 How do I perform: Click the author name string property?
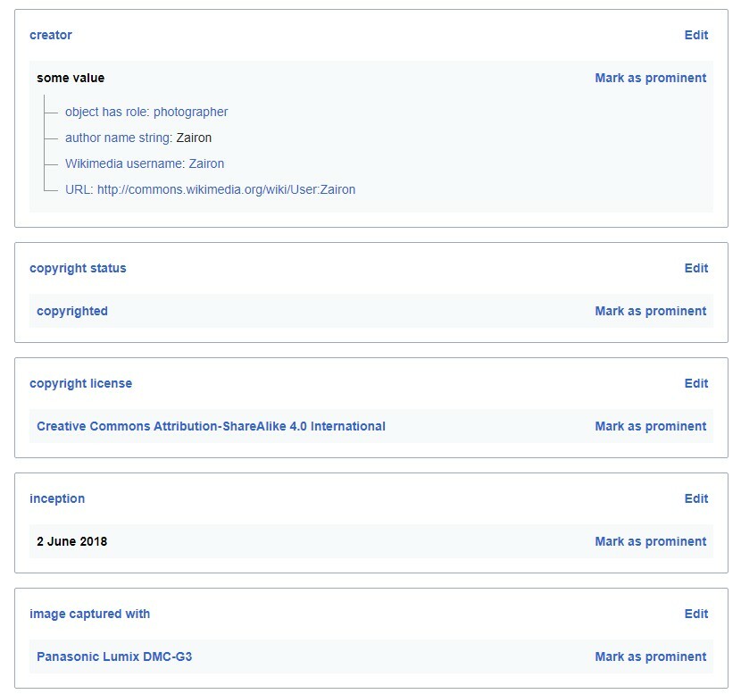(x=118, y=138)
